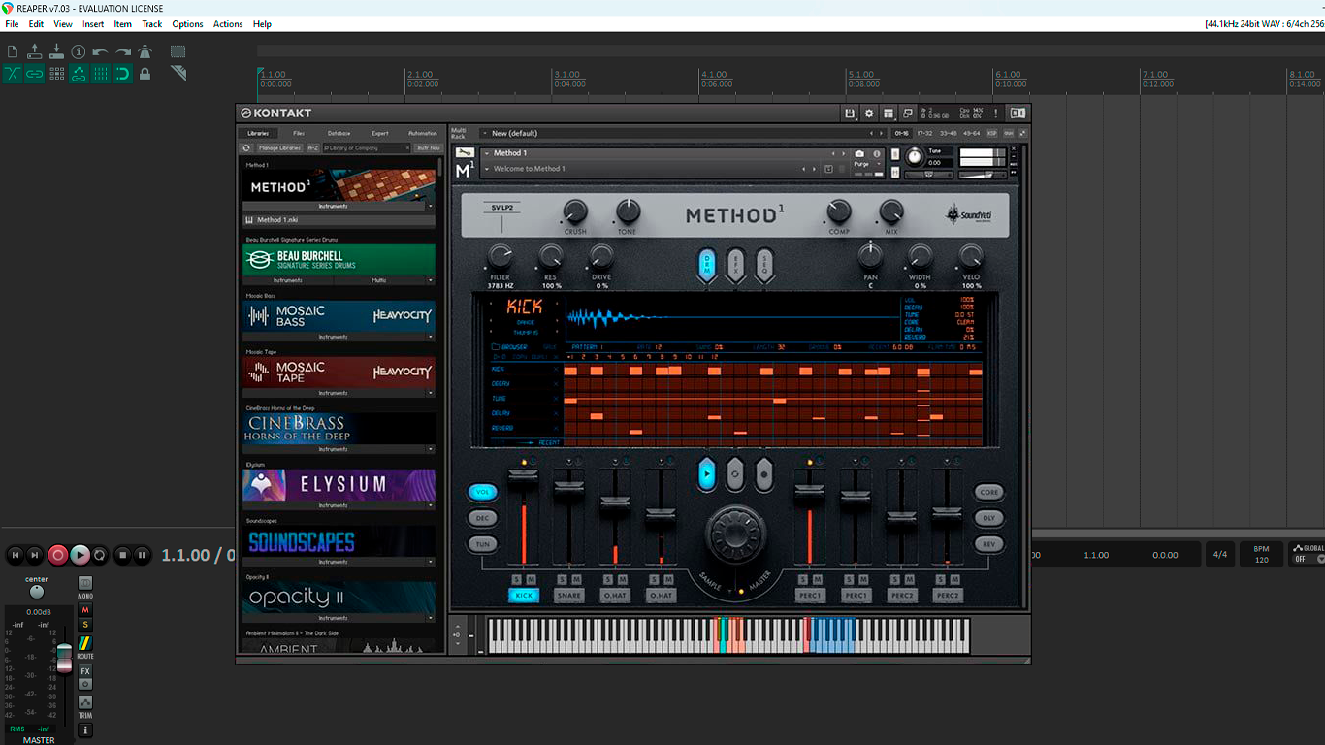Click the New project icon in REAPER toolbar

[x=13, y=51]
